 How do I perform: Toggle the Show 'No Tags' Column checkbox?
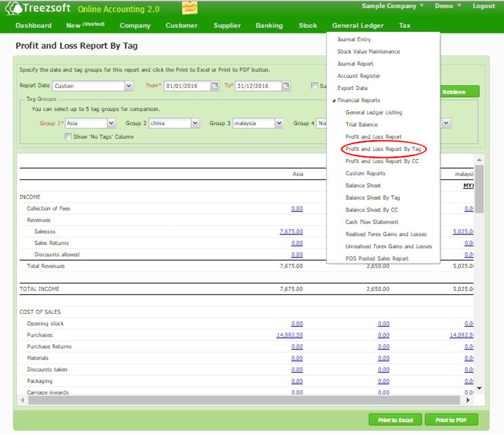(67, 135)
